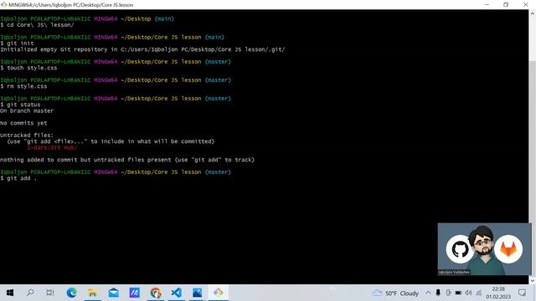
Task: Click the 'git status' command line
Action: pos(20,105)
